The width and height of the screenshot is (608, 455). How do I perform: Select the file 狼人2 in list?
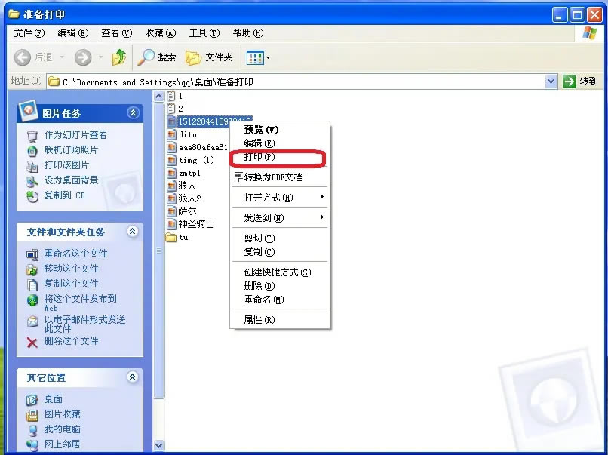[x=189, y=199]
